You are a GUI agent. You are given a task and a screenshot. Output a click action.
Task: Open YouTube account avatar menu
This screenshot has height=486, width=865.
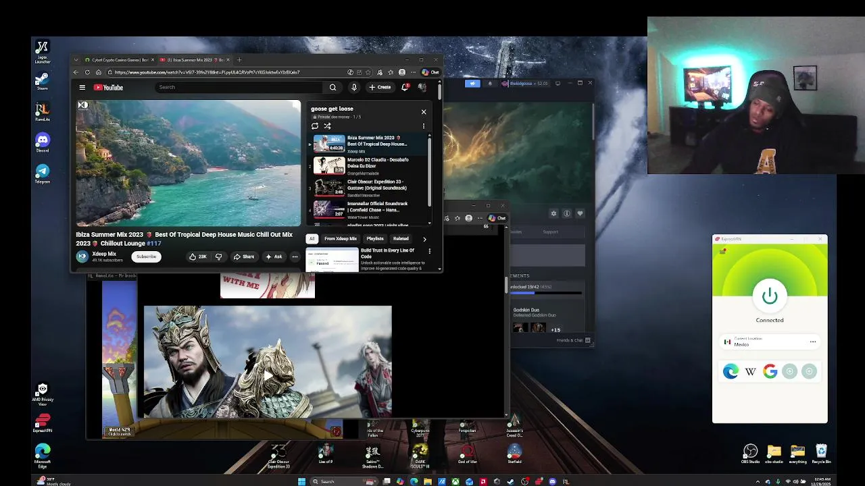(422, 87)
